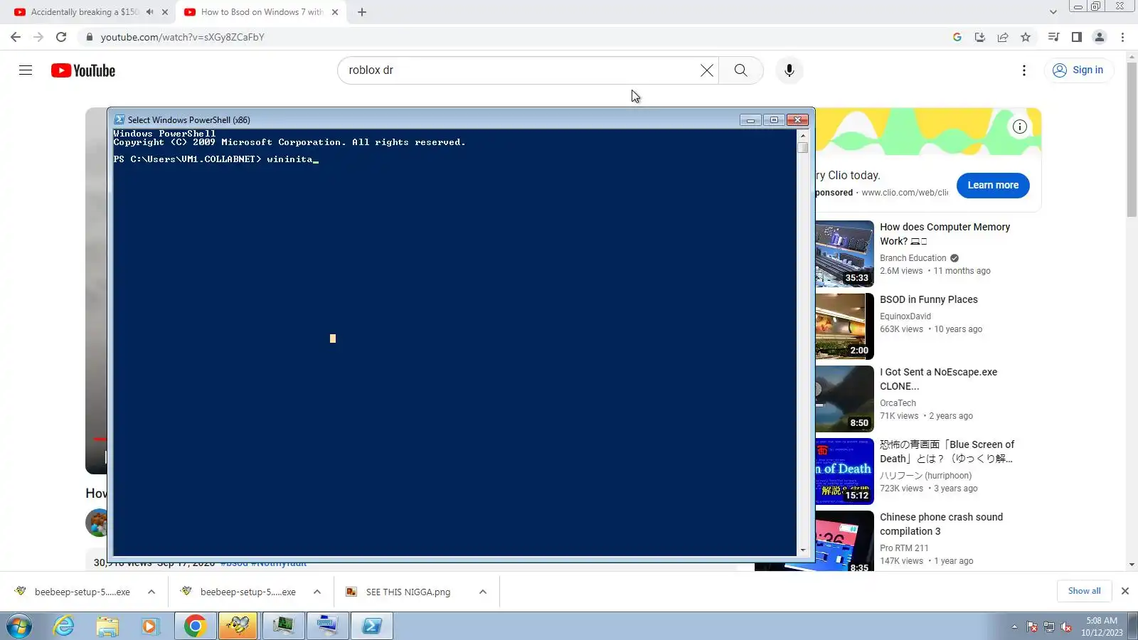
Task: Visit OrcaTech channel link
Action: coord(898,403)
